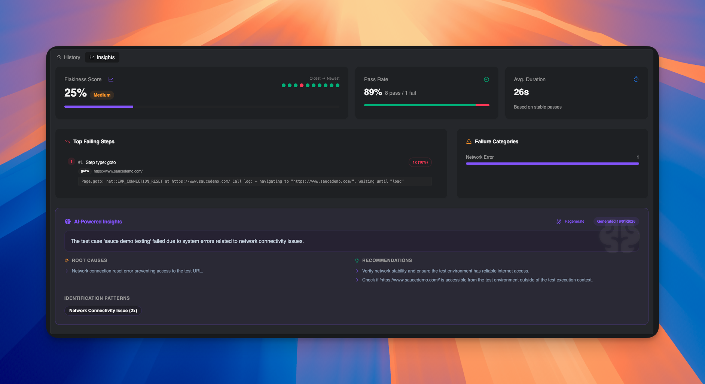Click the Network Error progress bar
The height and width of the screenshot is (384, 705).
point(552,164)
